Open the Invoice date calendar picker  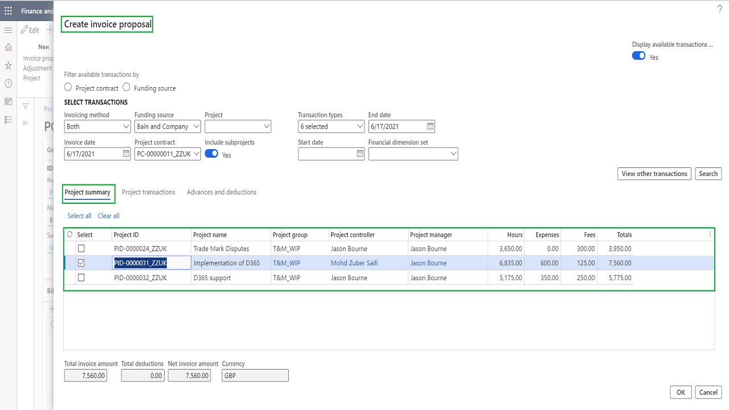click(x=126, y=154)
